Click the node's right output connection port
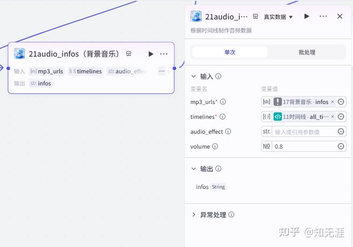353x247 pixels. tap(175, 68)
